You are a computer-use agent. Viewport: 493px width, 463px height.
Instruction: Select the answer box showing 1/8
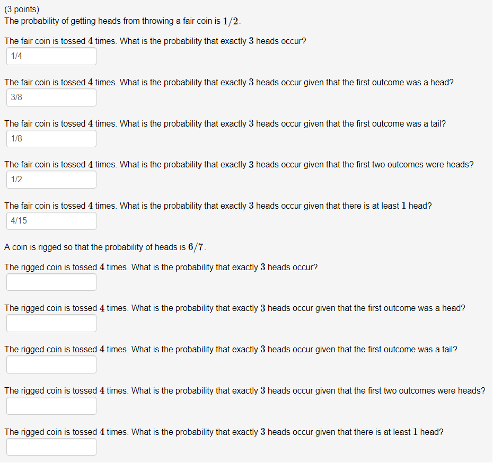51,138
